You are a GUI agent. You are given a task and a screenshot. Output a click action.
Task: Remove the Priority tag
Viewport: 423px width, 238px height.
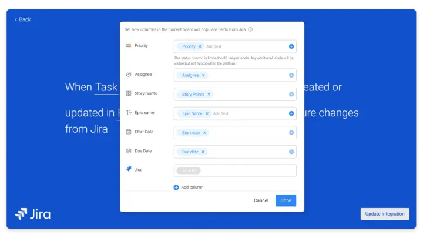[200, 46]
